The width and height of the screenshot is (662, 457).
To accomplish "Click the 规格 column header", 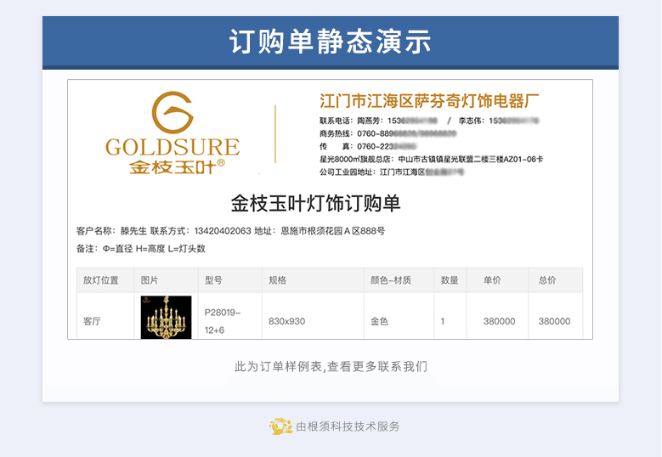I will (313, 280).
